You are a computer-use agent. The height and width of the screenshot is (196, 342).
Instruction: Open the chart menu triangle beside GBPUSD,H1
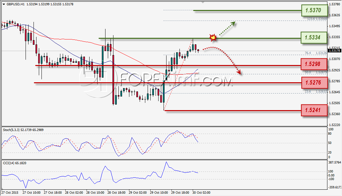coord(4,4)
